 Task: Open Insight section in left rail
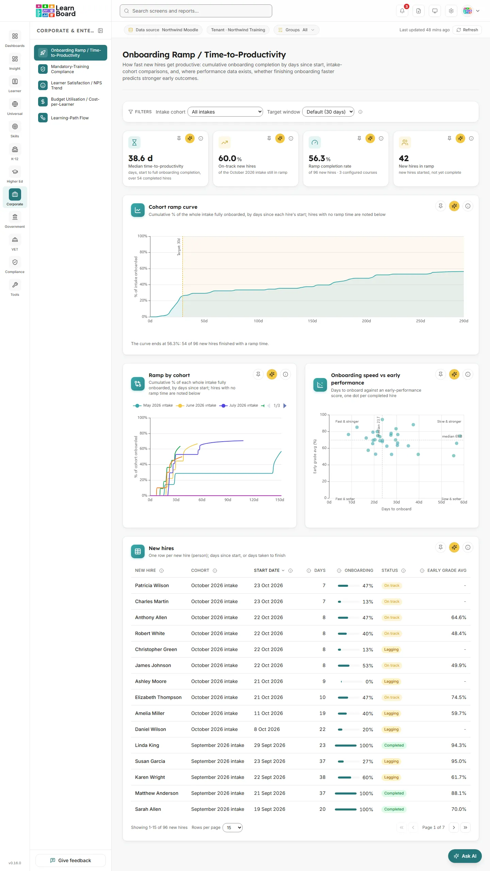[x=15, y=62]
